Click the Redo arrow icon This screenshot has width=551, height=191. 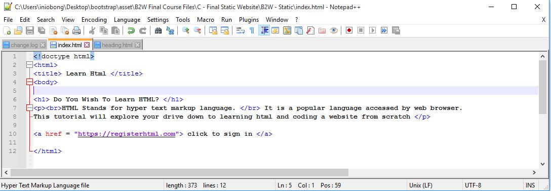143,30
